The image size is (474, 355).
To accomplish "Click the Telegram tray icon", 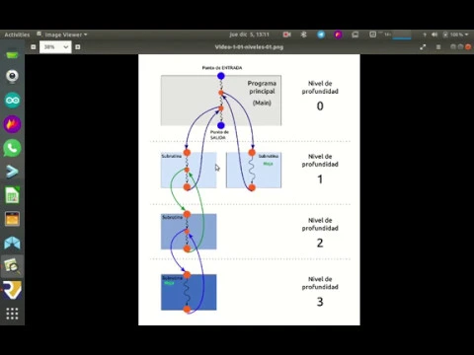I will point(321,35).
